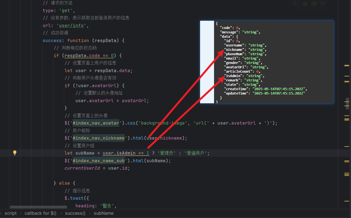Screen dimensions: 351x218
Task: Click the 'else' keyword
Action: click(x=65, y=183)
